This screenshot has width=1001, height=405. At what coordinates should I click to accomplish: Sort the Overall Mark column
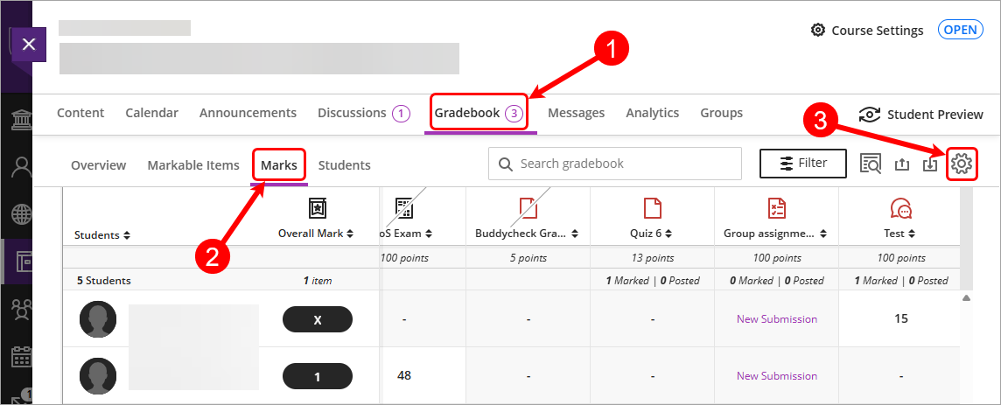click(x=350, y=234)
